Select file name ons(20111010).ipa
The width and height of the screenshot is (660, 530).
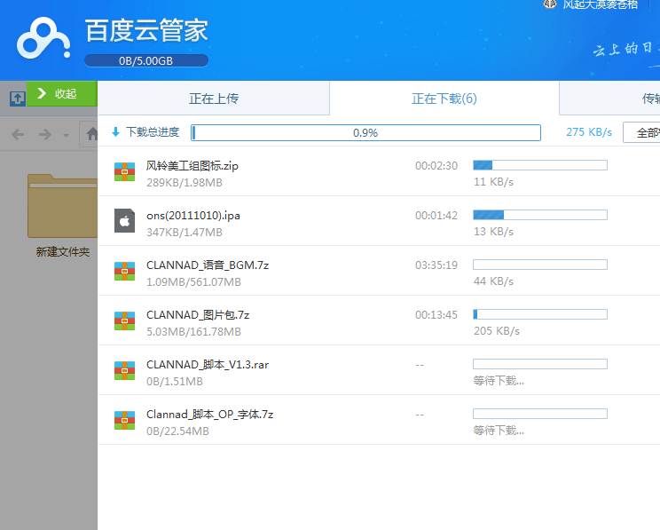(193, 216)
